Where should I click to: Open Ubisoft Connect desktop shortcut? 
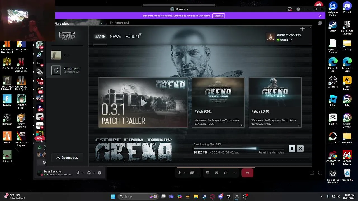[x=347, y=121]
